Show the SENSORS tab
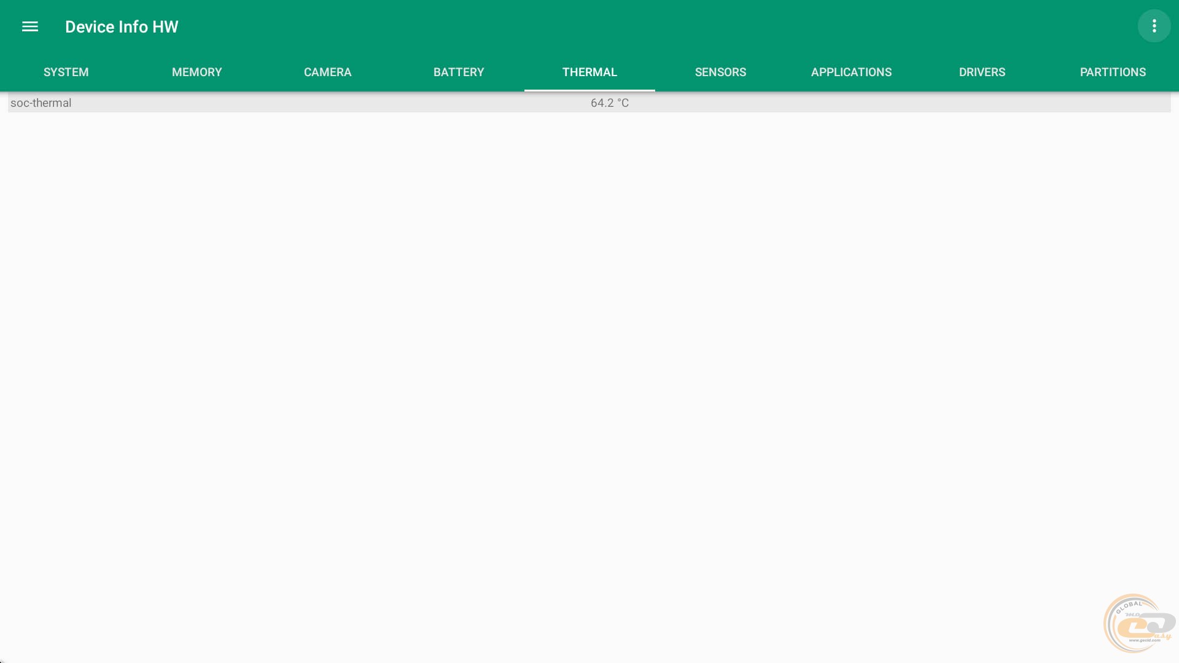This screenshot has height=663, width=1179. click(720, 72)
